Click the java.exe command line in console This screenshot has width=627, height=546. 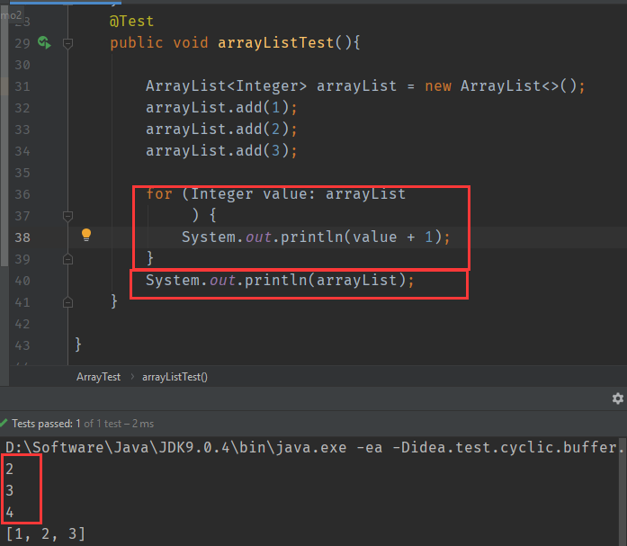pyautogui.click(x=313, y=447)
